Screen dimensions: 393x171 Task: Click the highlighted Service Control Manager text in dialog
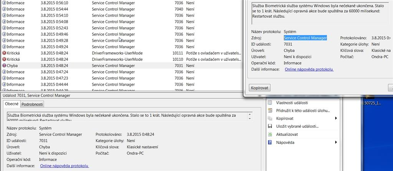click(x=305, y=38)
